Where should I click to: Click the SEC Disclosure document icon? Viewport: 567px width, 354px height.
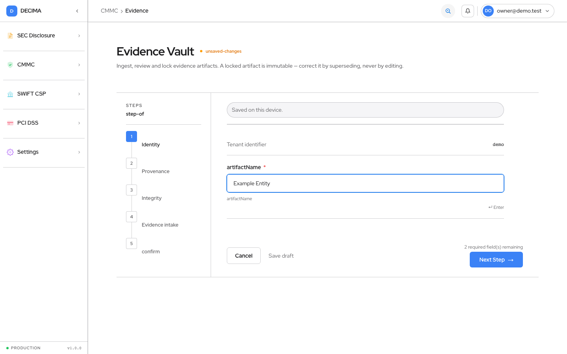pos(10,36)
